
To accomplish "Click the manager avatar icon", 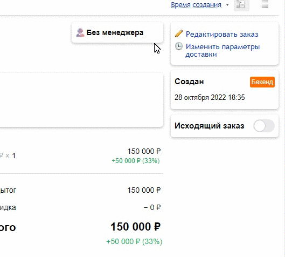I will tap(80, 32).
